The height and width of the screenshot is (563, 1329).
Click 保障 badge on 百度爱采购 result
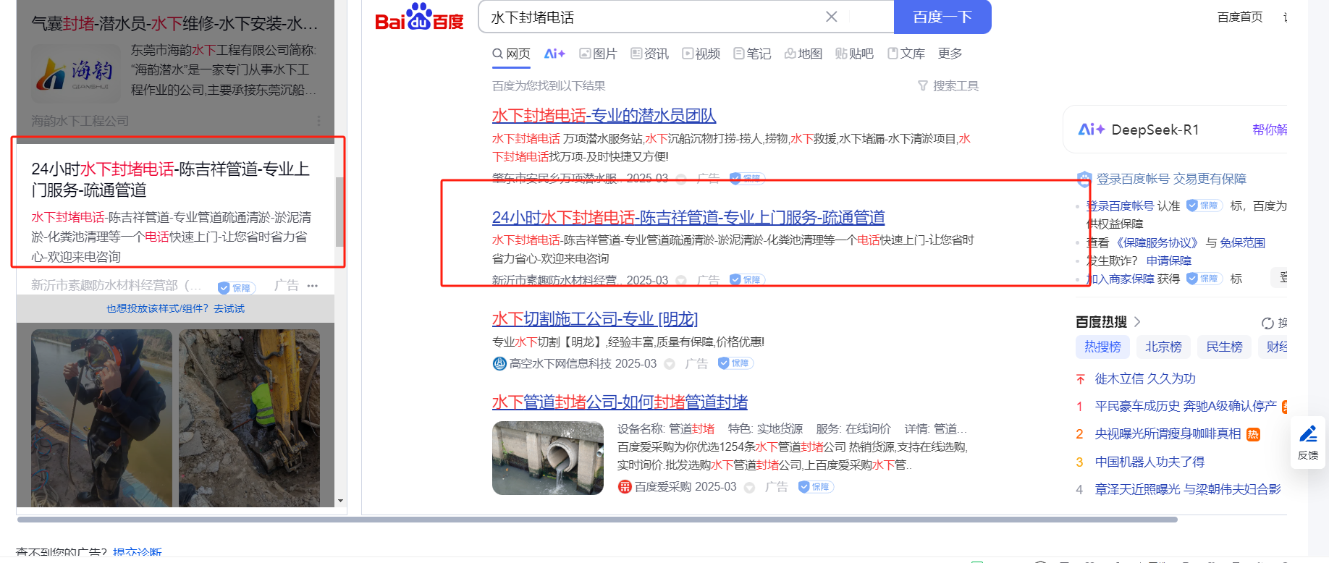point(816,487)
